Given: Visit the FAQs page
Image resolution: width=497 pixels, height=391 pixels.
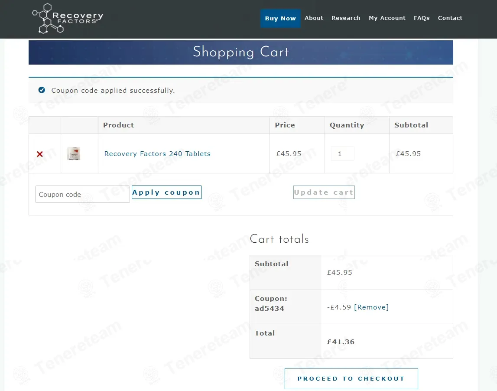Looking at the screenshot, I should [422, 18].
